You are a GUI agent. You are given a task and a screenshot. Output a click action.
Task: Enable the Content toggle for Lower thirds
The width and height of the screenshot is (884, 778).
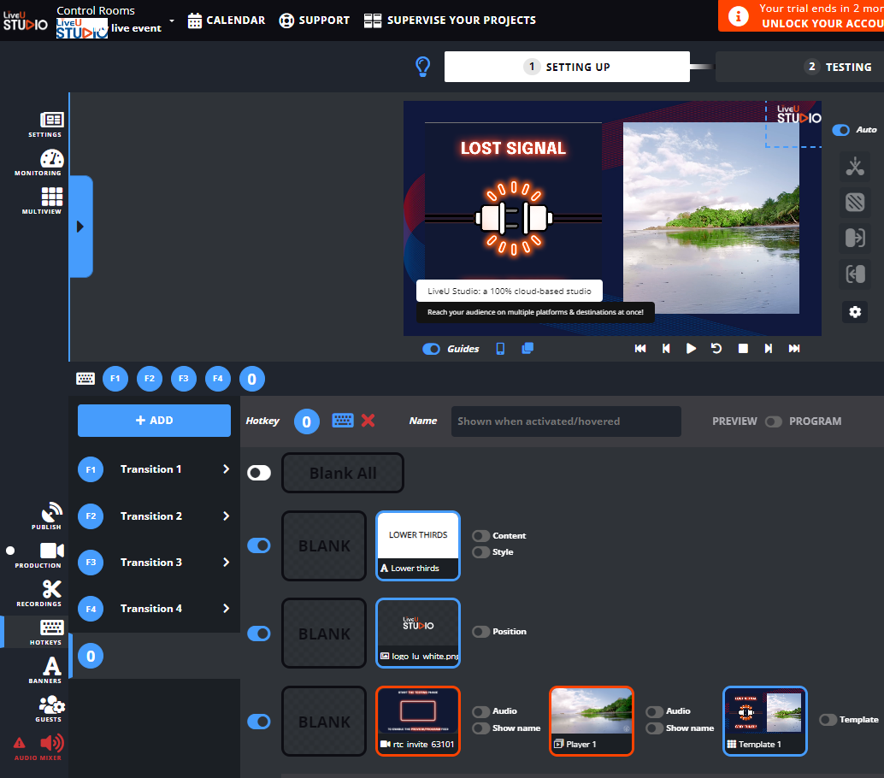click(x=481, y=535)
